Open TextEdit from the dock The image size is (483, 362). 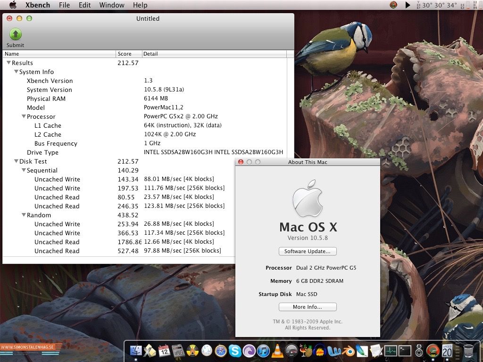tap(376, 351)
